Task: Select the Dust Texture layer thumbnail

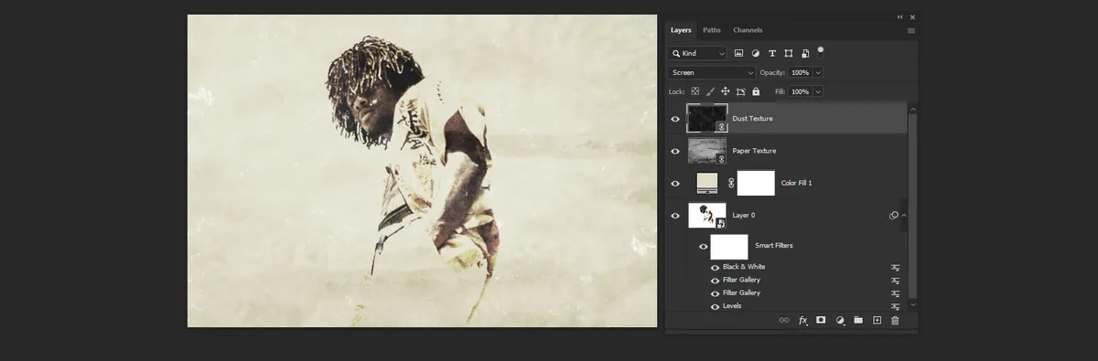Action: (x=706, y=119)
